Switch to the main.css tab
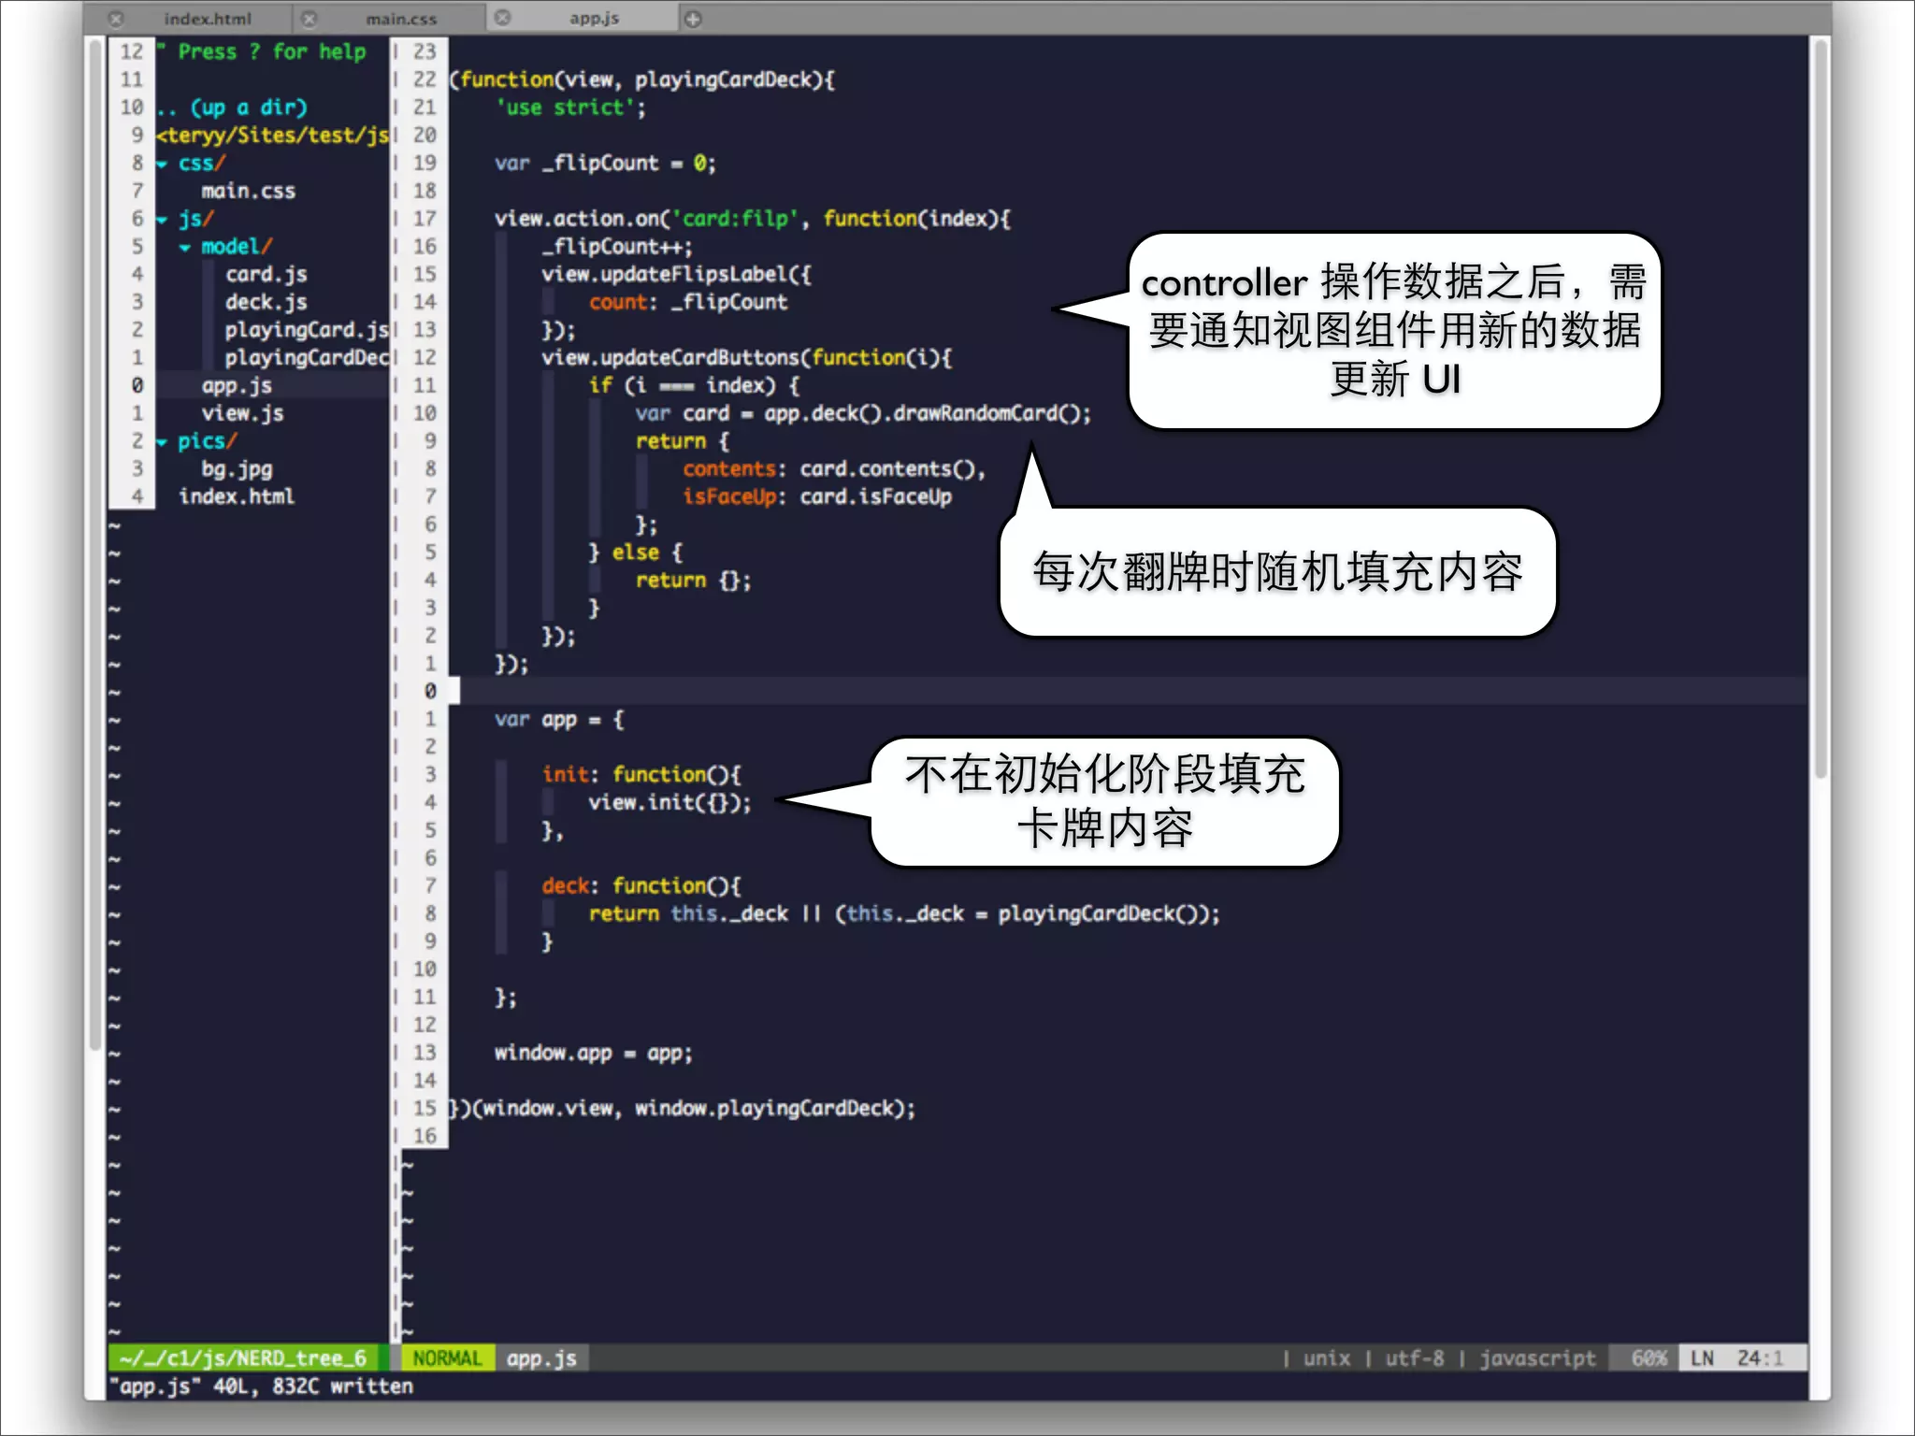 coord(401,19)
